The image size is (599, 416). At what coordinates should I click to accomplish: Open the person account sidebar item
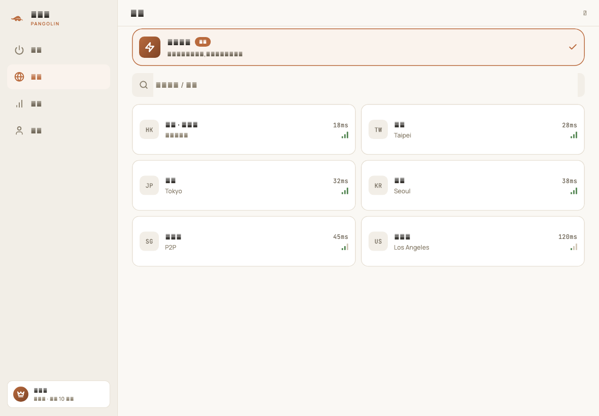coord(58,130)
